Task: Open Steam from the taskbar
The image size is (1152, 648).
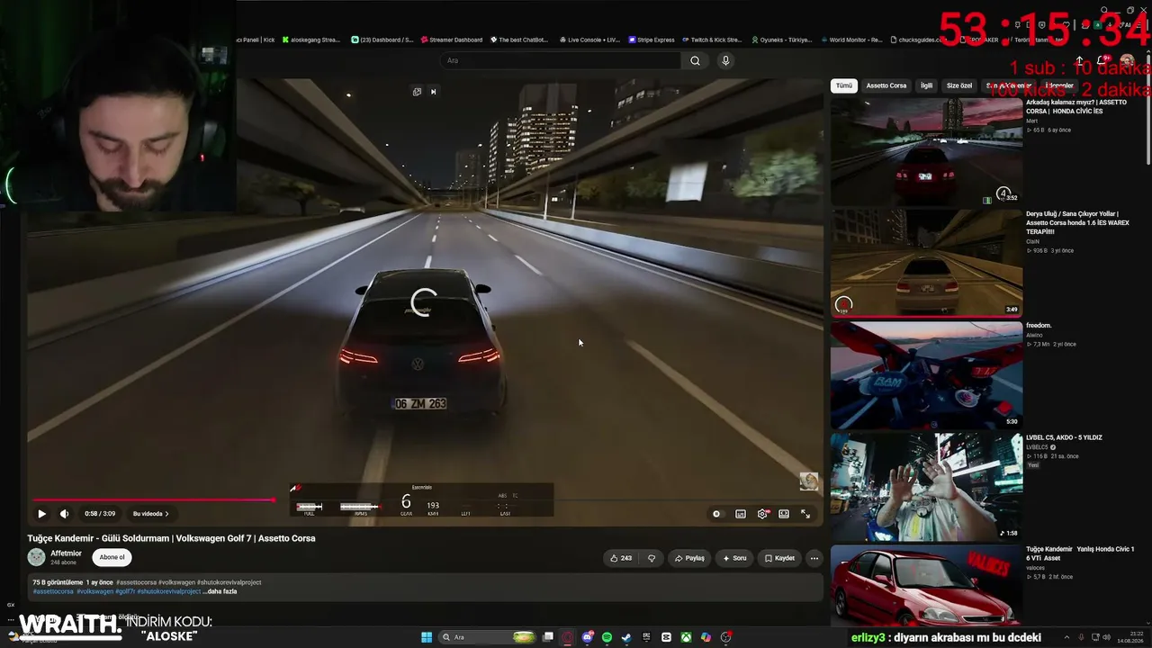Action: (626, 637)
